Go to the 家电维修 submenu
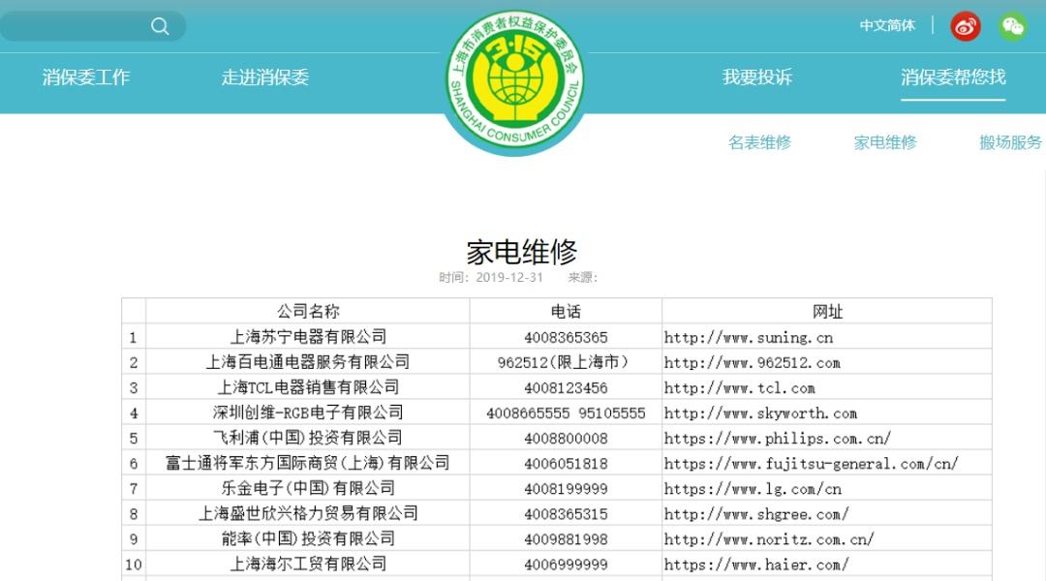The width and height of the screenshot is (1046, 581). (x=885, y=142)
